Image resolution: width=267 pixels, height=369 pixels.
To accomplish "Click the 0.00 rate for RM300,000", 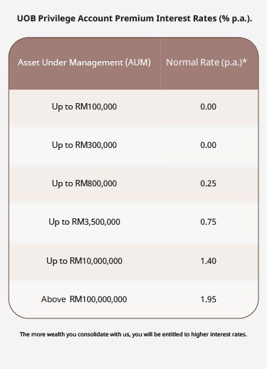I will (208, 145).
